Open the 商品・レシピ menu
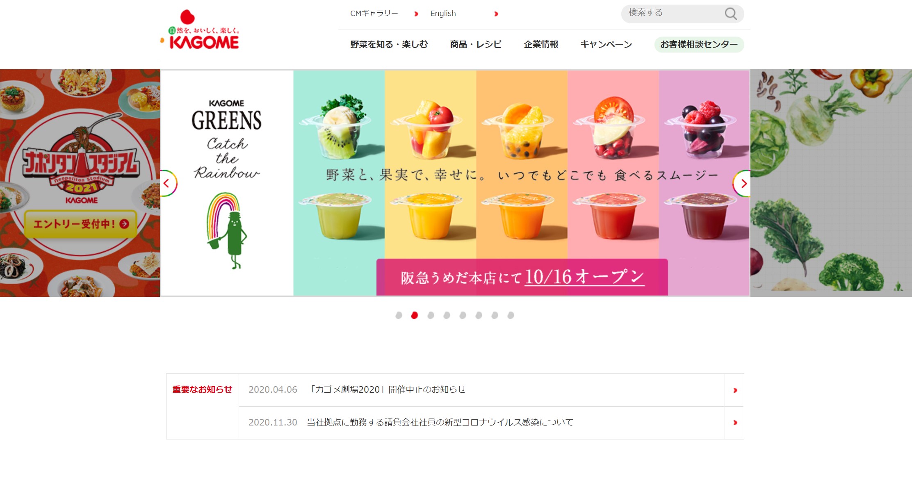This screenshot has width=912, height=487. point(476,44)
